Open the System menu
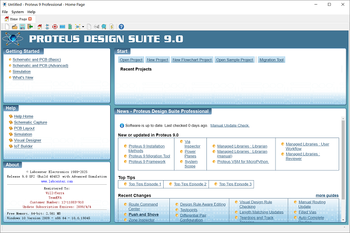Viewport: 350px width, 233px height. pyautogui.click(x=17, y=12)
